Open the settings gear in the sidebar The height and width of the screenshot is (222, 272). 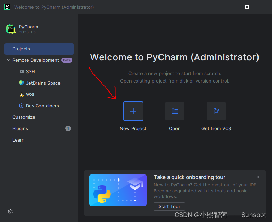click(x=10, y=212)
